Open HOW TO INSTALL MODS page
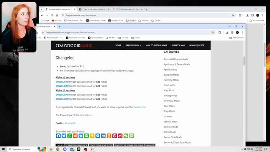 click(x=157, y=45)
